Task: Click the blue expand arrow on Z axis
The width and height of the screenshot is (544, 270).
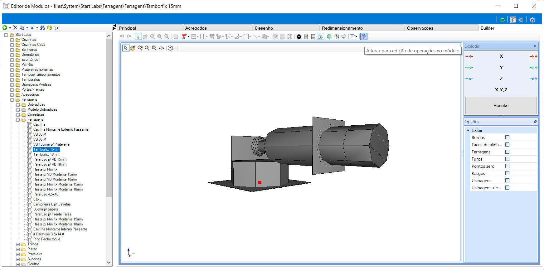Action: coord(533,79)
